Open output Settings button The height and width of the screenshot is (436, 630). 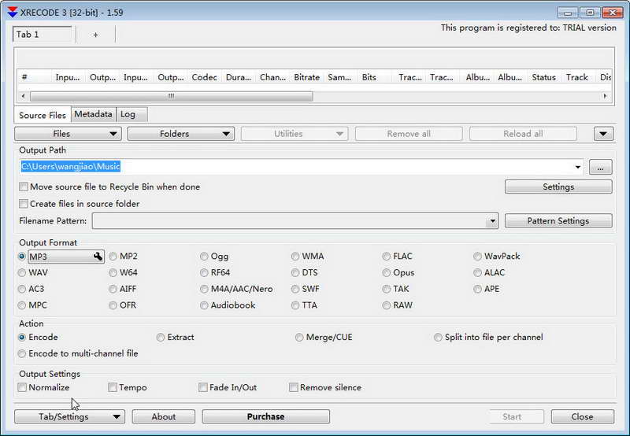(558, 187)
